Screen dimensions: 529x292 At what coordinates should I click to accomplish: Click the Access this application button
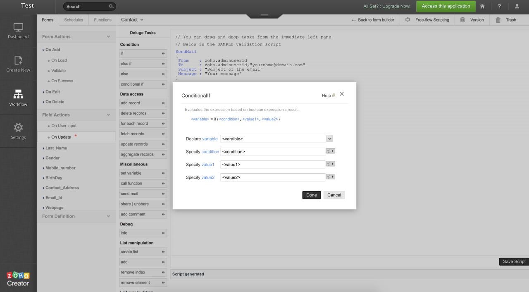tap(446, 6)
